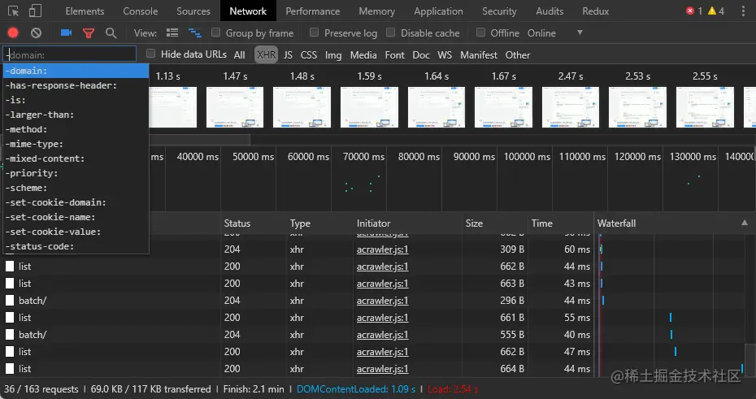
Task: Stop recording network log with red button
Action: [x=13, y=33]
